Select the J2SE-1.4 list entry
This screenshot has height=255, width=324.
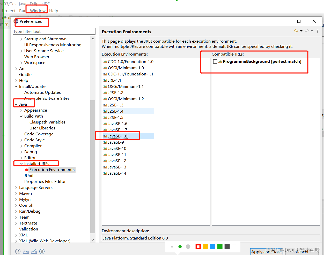pos(115,111)
